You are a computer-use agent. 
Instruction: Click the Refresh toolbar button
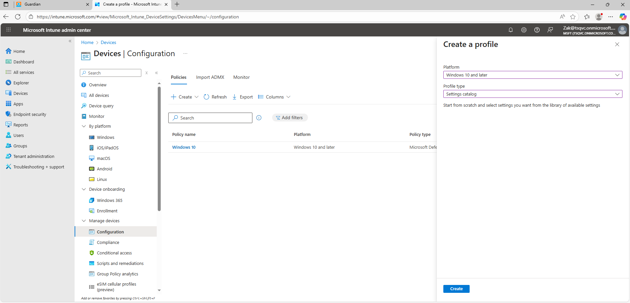(215, 97)
